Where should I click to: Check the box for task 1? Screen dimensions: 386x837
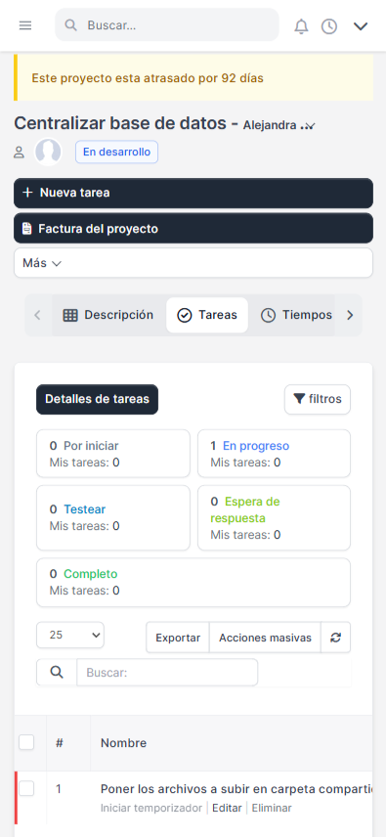coord(26,788)
